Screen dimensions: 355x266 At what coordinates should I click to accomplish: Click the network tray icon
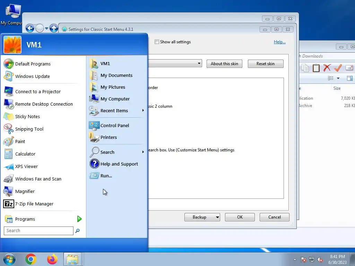(312, 259)
